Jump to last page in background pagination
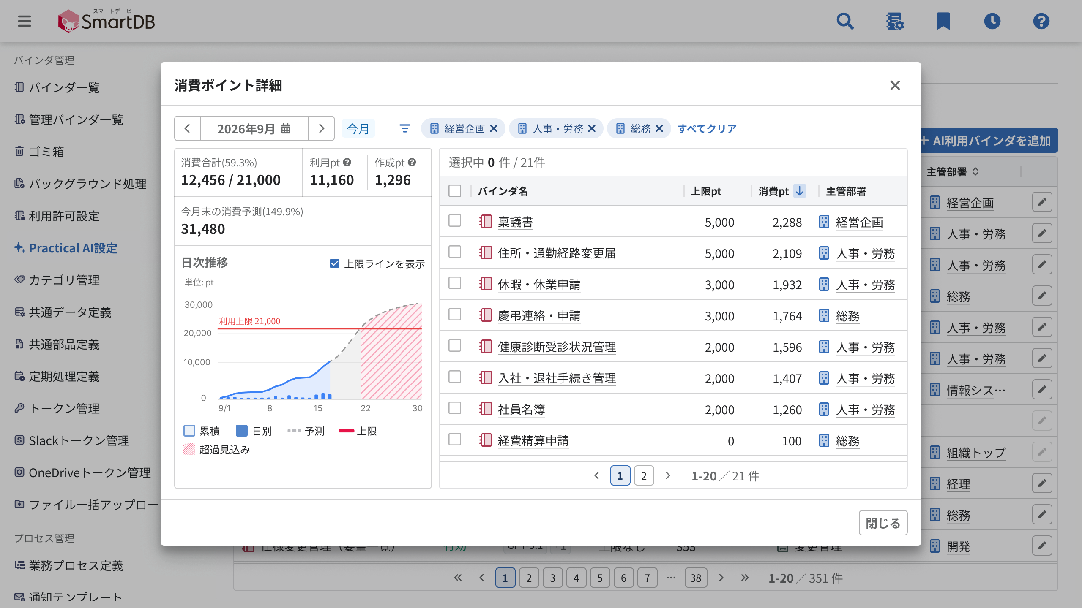The height and width of the screenshot is (608, 1082). [745, 578]
